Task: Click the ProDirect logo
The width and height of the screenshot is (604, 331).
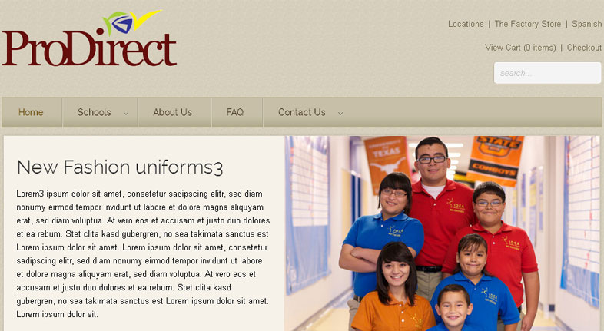Action: pyautogui.click(x=89, y=38)
